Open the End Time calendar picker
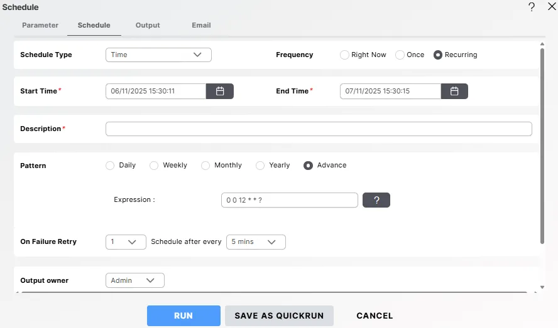 tap(454, 91)
